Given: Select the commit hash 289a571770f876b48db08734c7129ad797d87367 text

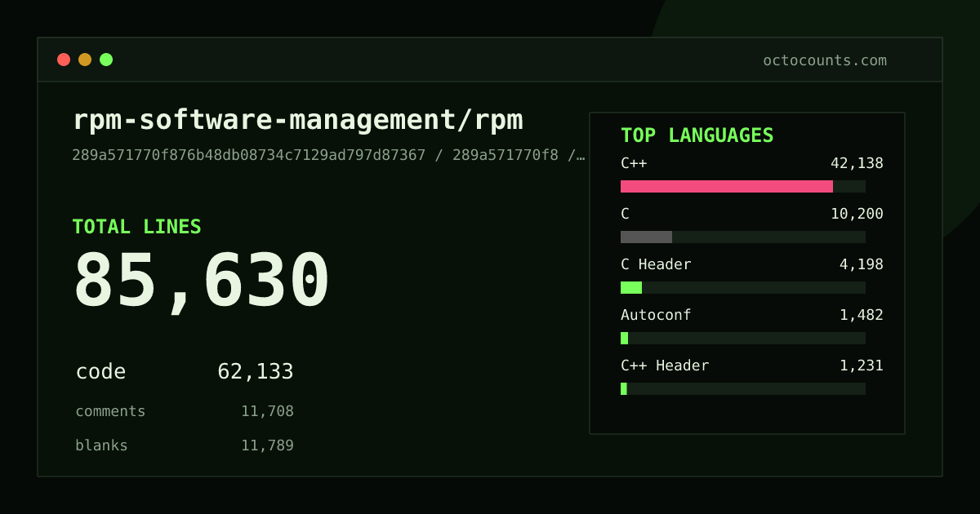Looking at the screenshot, I should coord(249,155).
